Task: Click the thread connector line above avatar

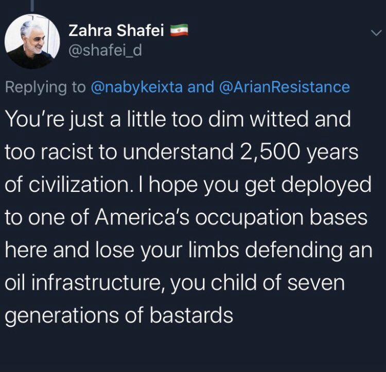Action: 32,6
